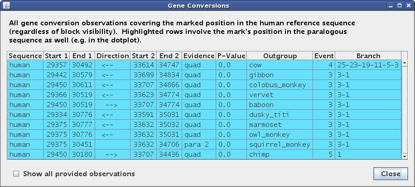Click End 2 value 34436
The height and width of the screenshot is (187, 415).
[169, 154]
